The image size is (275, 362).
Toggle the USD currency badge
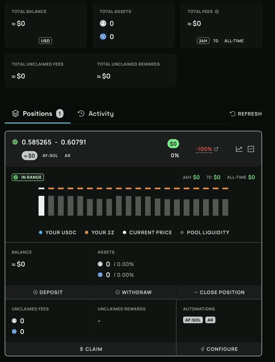pos(45,41)
